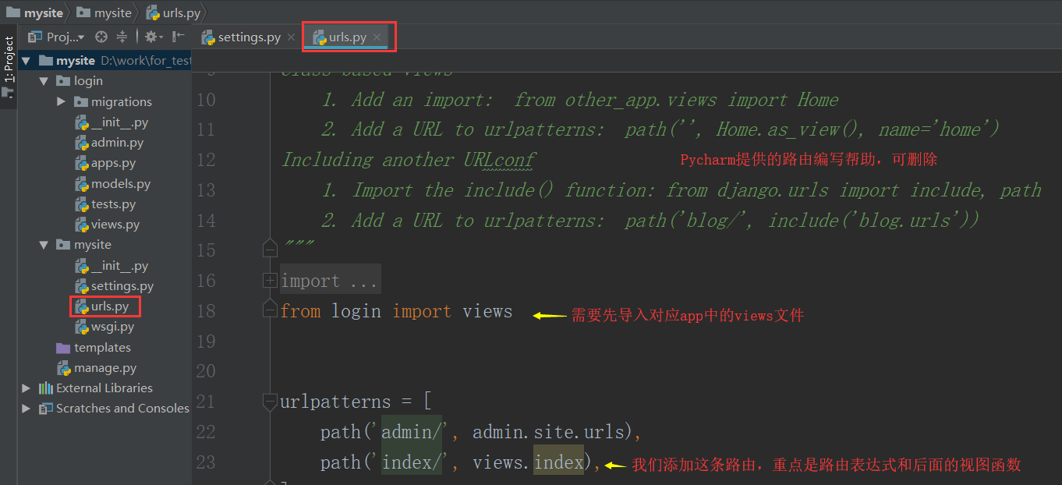Hide the Project tool window
Screen dimensions: 1062x485
point(179,37)
